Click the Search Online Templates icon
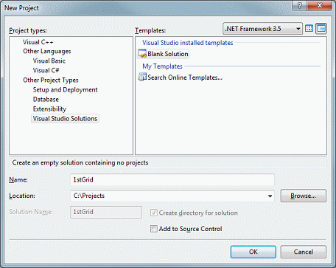Viewport: 336px width, 268px height. [142, 78]
